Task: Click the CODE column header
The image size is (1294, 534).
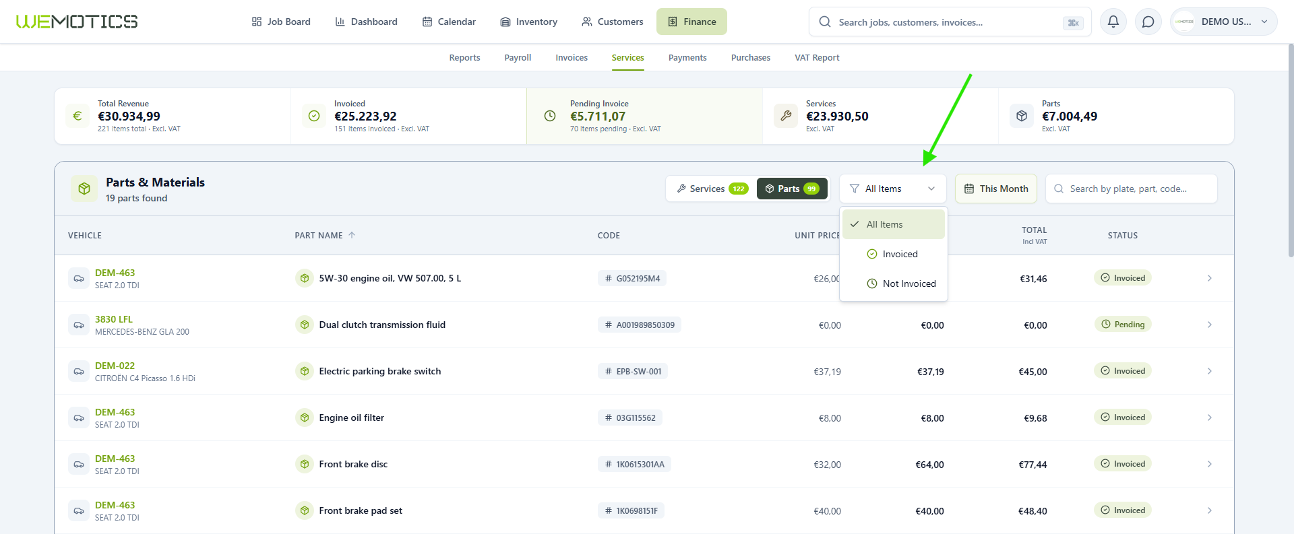Action: 609,235
